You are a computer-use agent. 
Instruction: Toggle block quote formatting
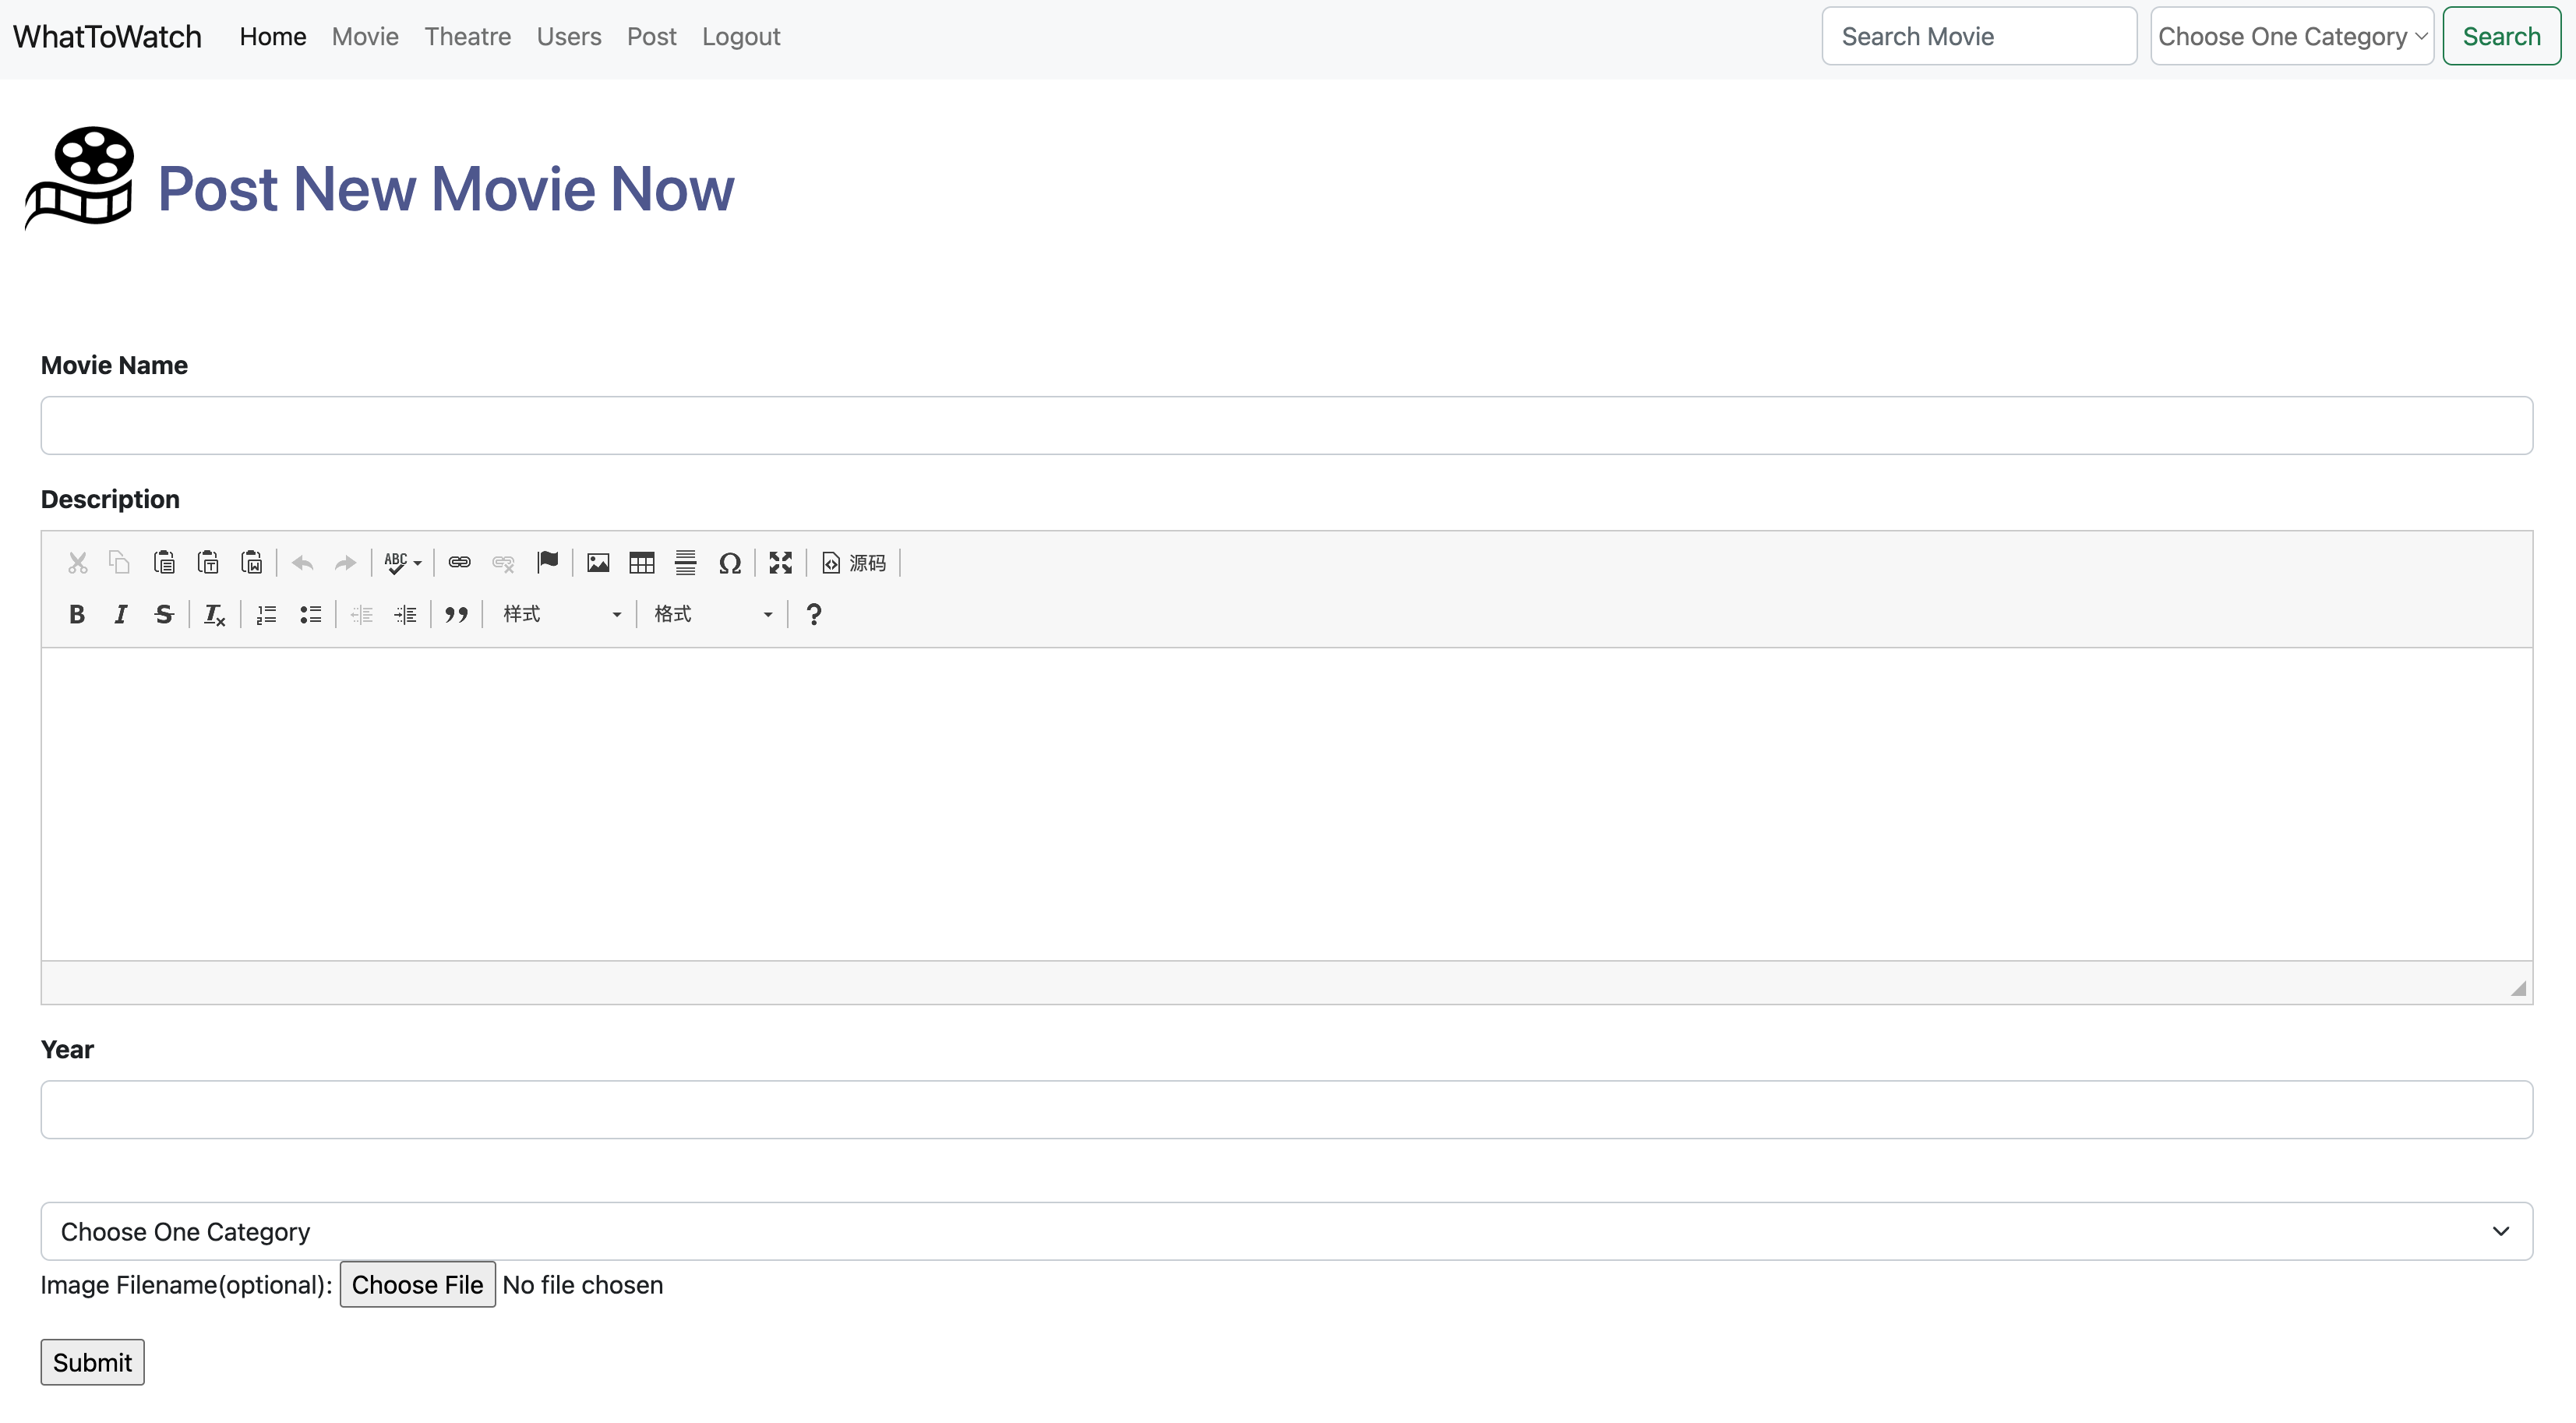click(456, 614)
